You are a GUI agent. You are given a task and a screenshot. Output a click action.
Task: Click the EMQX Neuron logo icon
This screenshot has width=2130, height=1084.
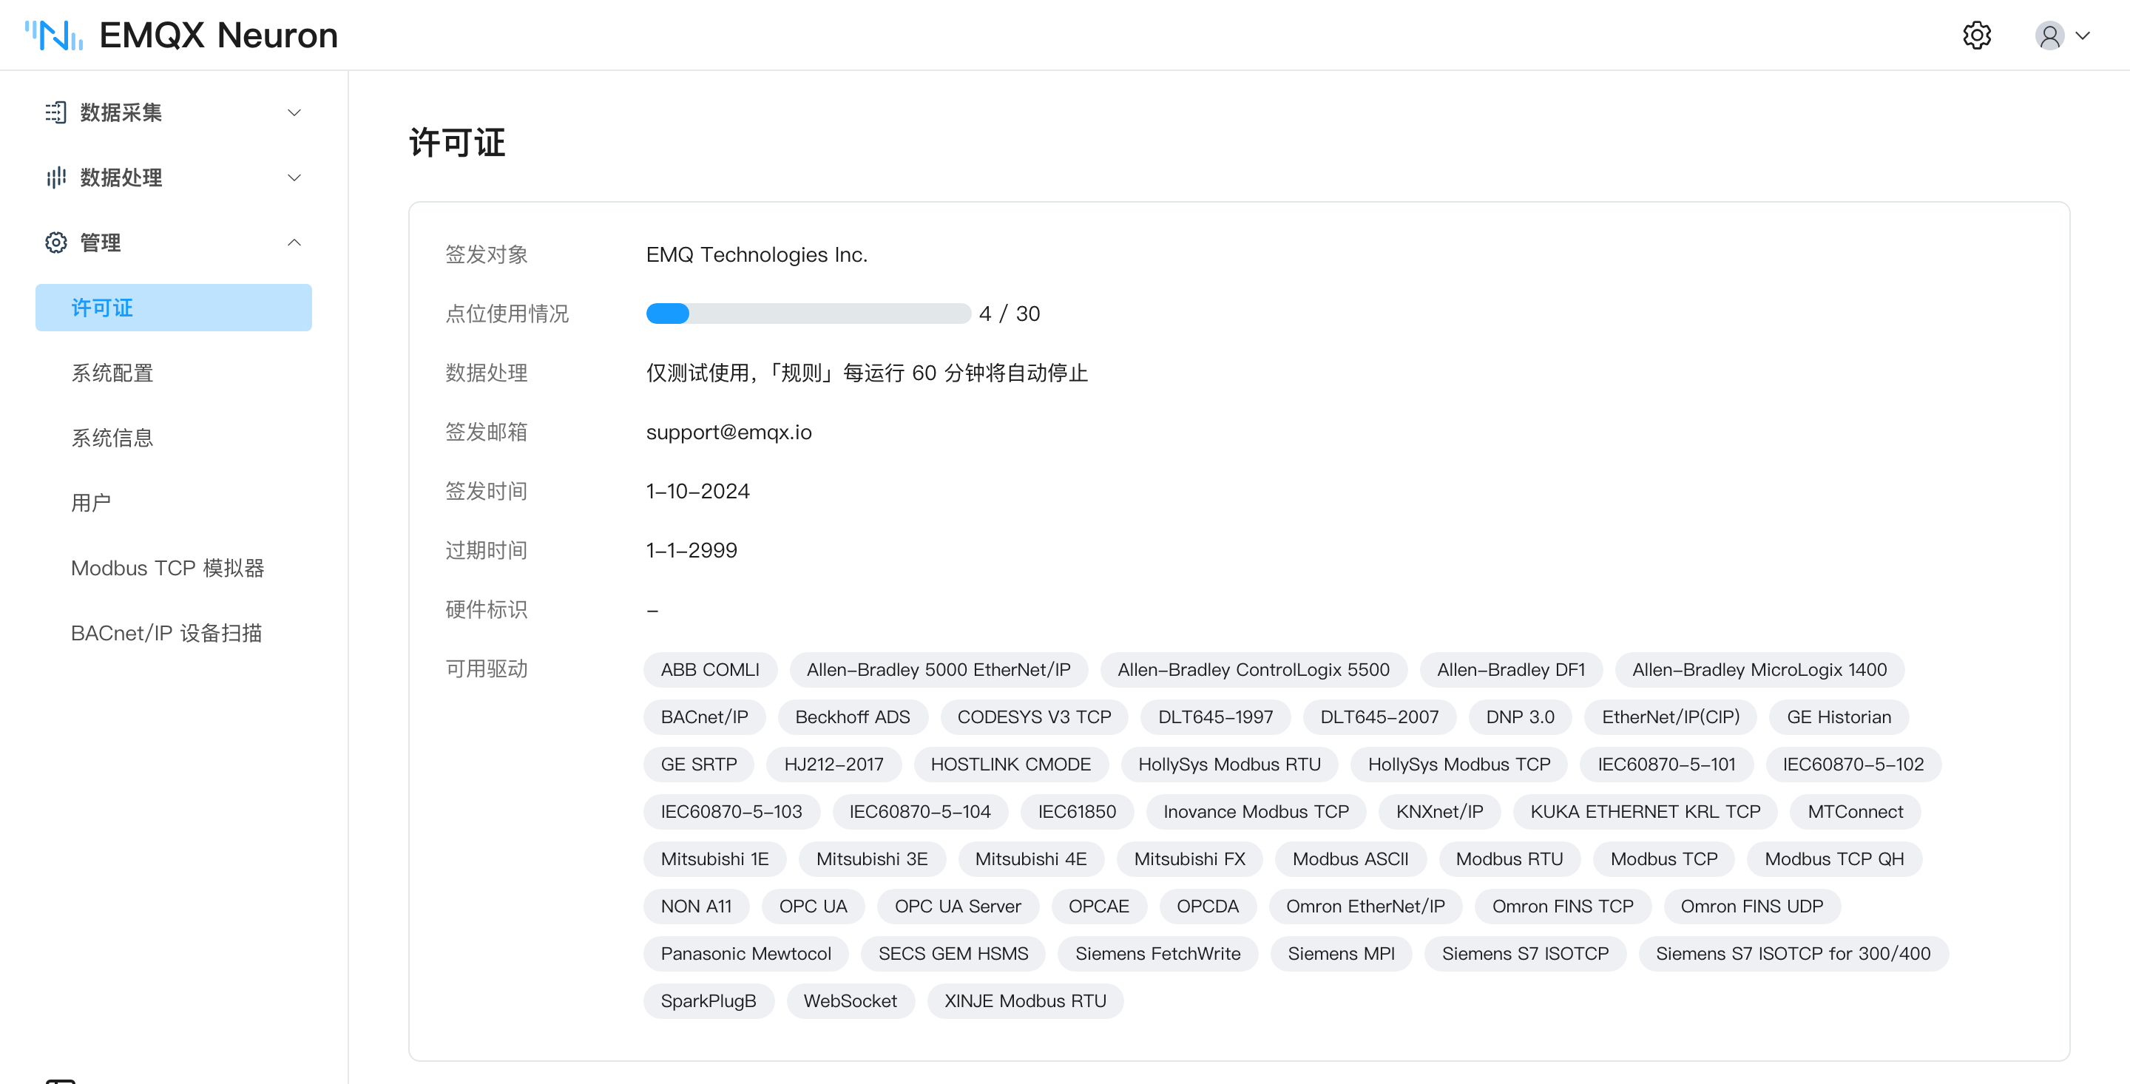(54, 35)
